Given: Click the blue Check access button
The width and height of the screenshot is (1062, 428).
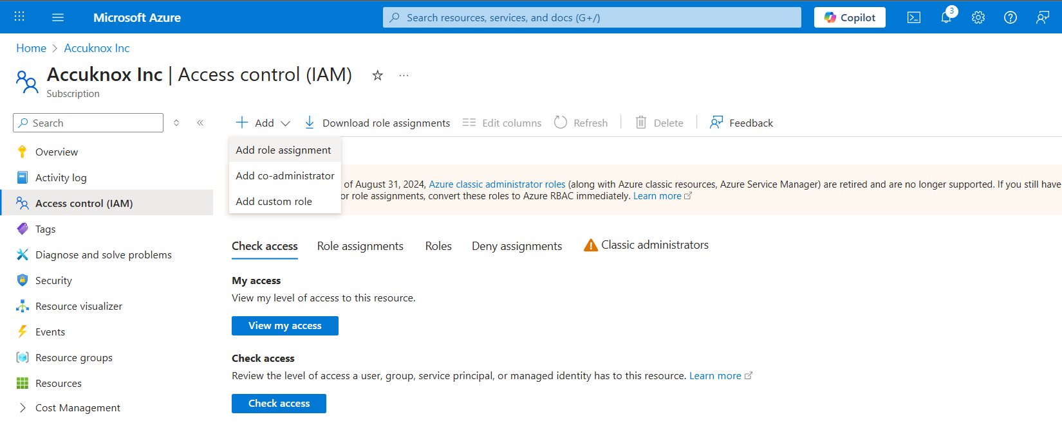Looking at the screenshot, I should coord(279,404).
